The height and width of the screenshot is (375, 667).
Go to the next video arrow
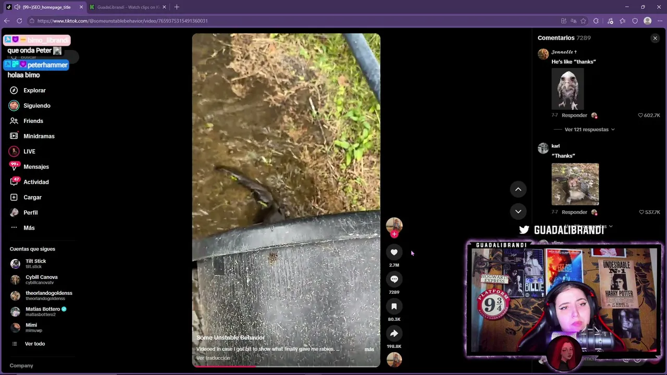tap(518, 211)
